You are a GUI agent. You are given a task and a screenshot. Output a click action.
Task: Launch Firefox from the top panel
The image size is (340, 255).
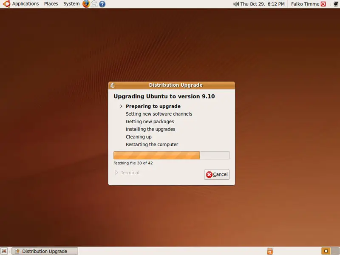pos(86,4)
